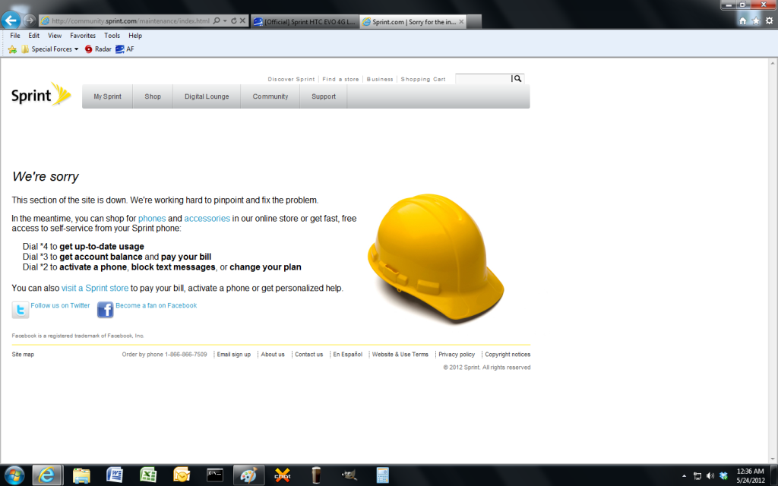Click the address bar URL field
Image resolution: width=778 pixels, height=486 pixels.
tap(130, 21)
